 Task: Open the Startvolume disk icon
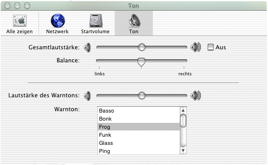96,21
